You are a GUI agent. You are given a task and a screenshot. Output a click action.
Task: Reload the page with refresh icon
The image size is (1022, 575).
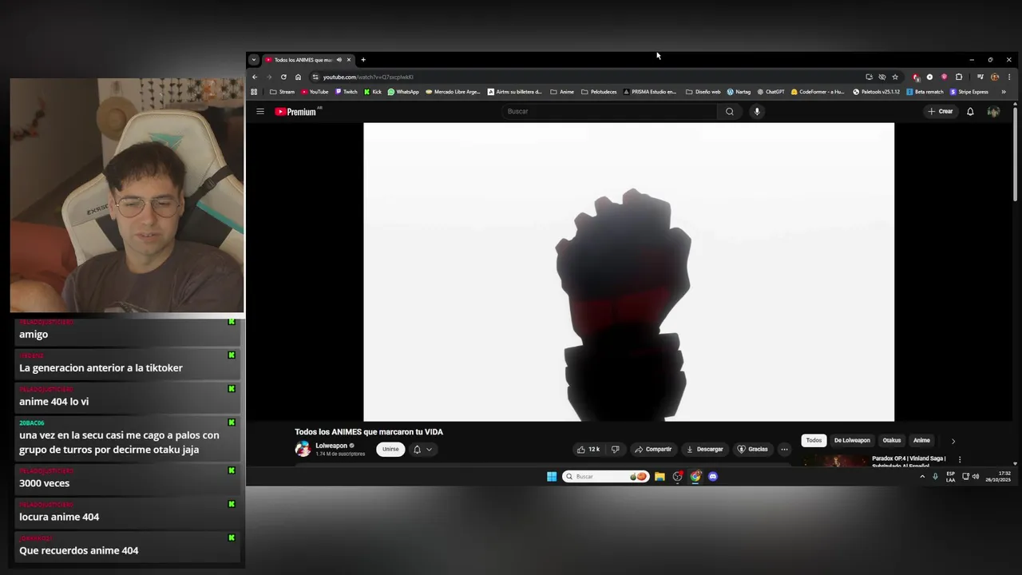283,77
